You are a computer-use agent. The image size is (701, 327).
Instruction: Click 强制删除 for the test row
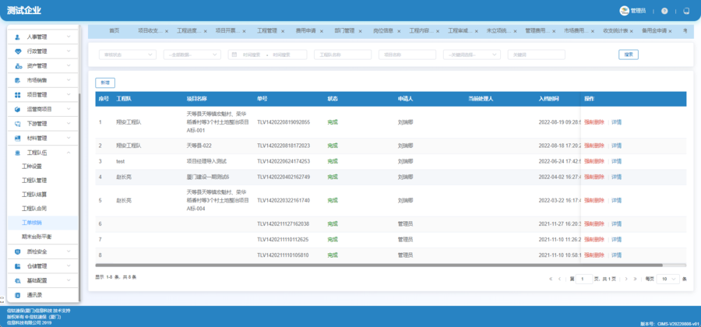[594, 161]
